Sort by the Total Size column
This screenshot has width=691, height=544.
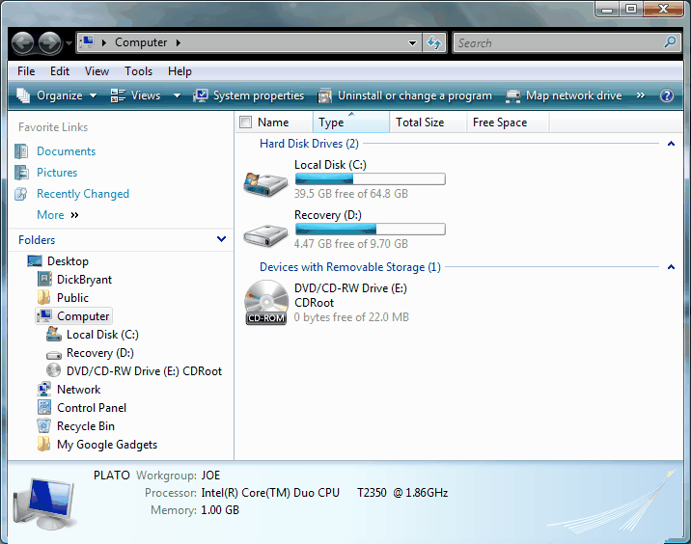pyautogui.click(x=428, y=122)
